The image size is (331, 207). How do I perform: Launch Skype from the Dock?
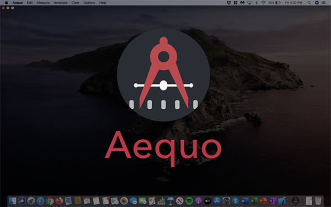[x=236, y=201]
